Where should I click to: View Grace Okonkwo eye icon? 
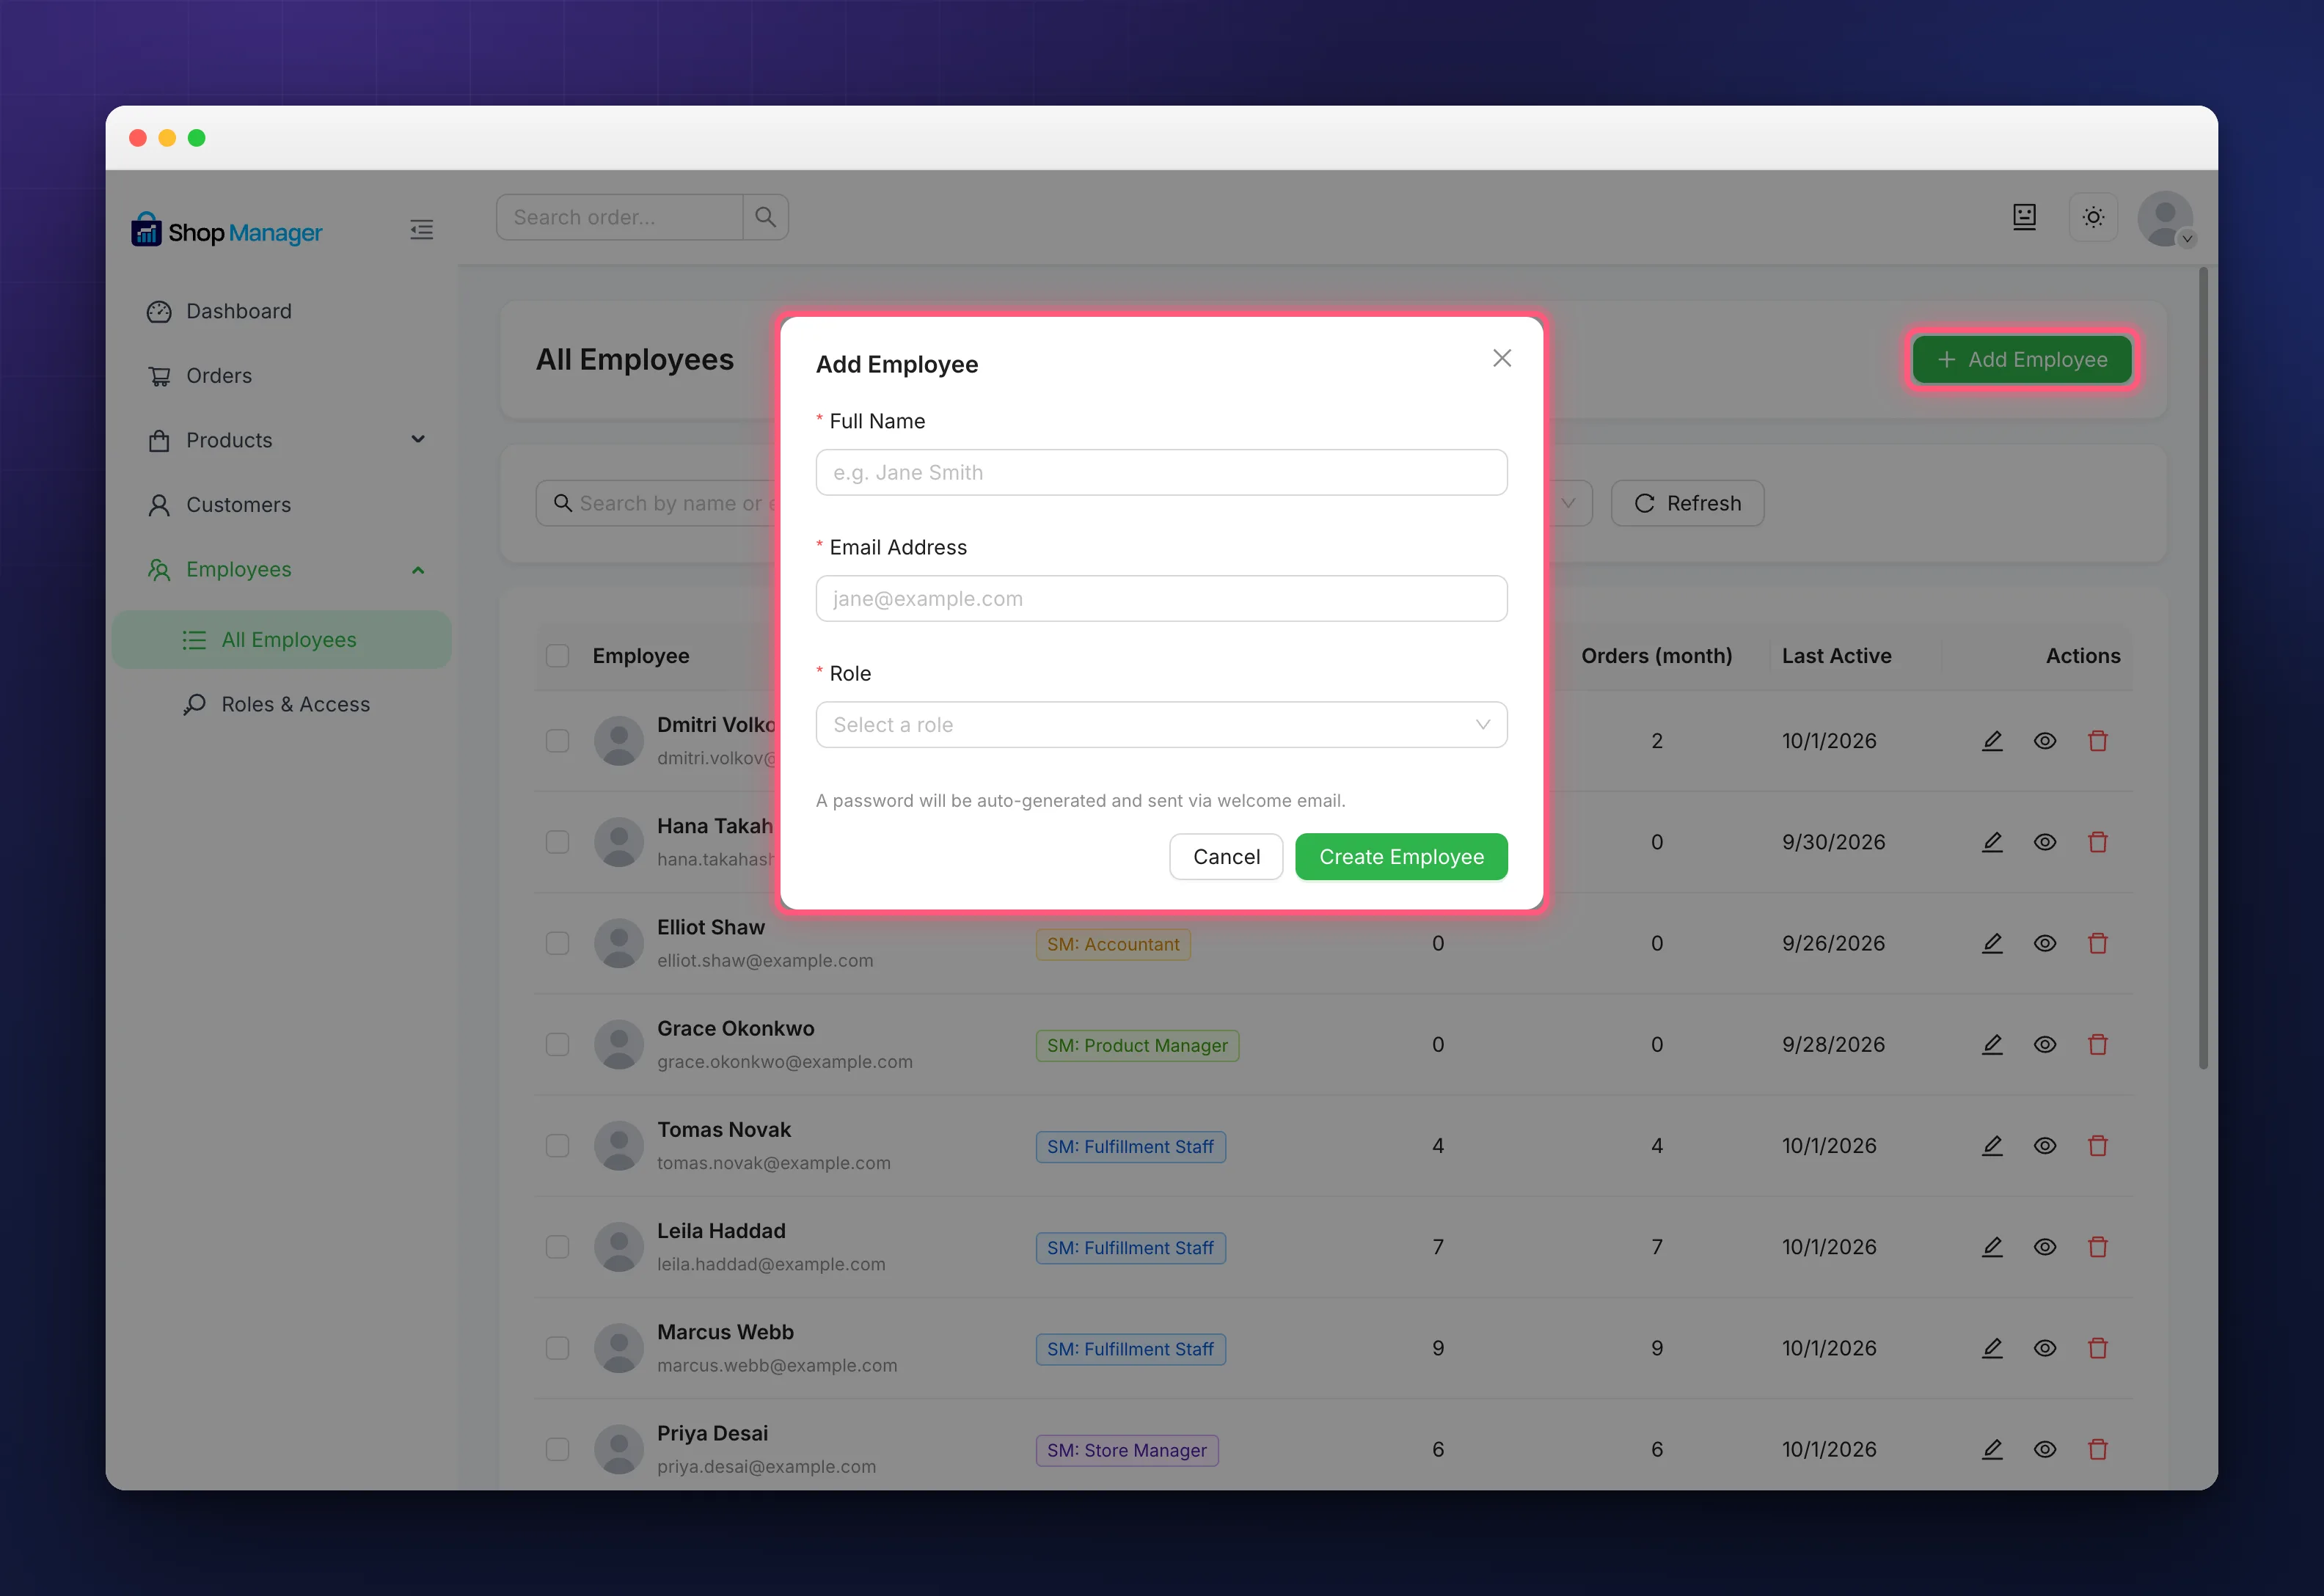[2045, 1044]
